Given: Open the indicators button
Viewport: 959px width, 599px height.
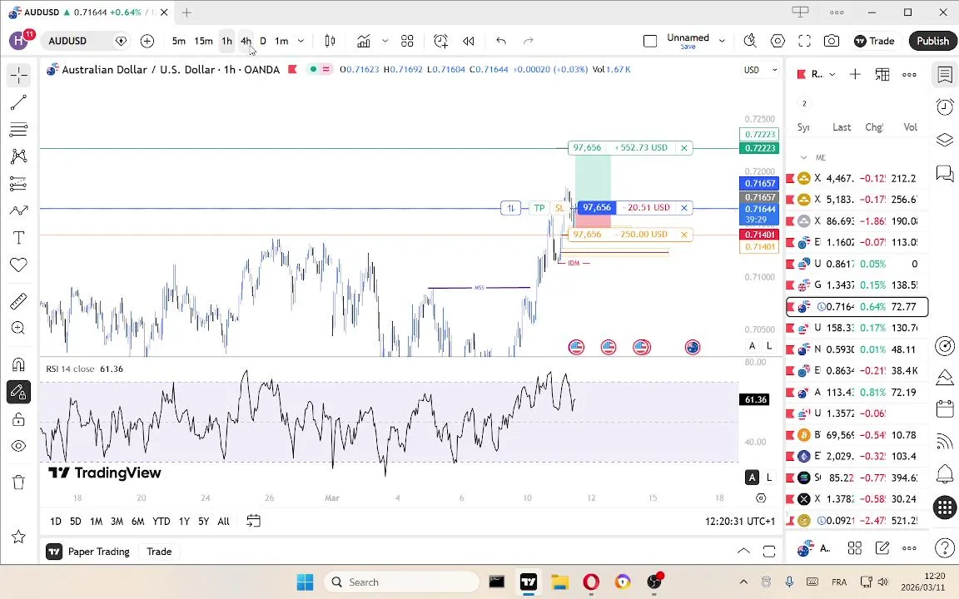Looking at the screenshot, I should (x=364, y=41).
